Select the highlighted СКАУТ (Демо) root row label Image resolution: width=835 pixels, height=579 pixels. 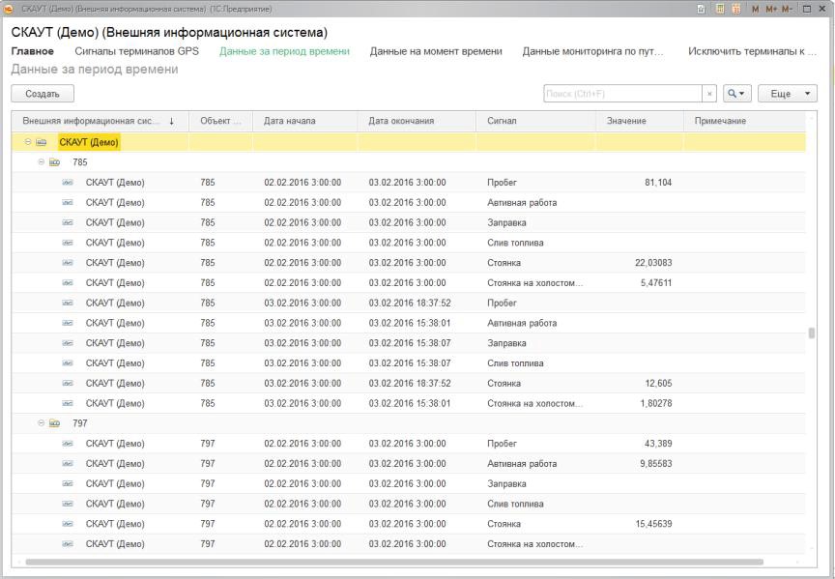coord(89,142)
